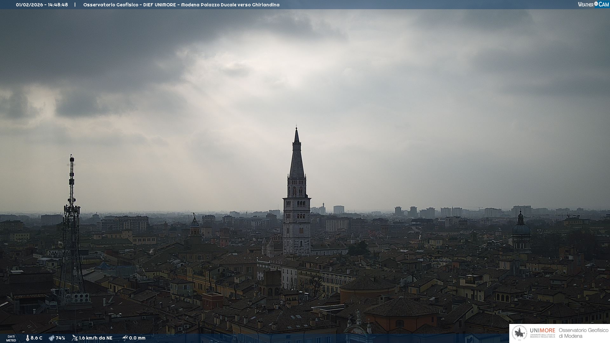This screenshot has height=343, width=610.
Task: Click the UNIMORE logo text
Action: (x=542, y=331)
